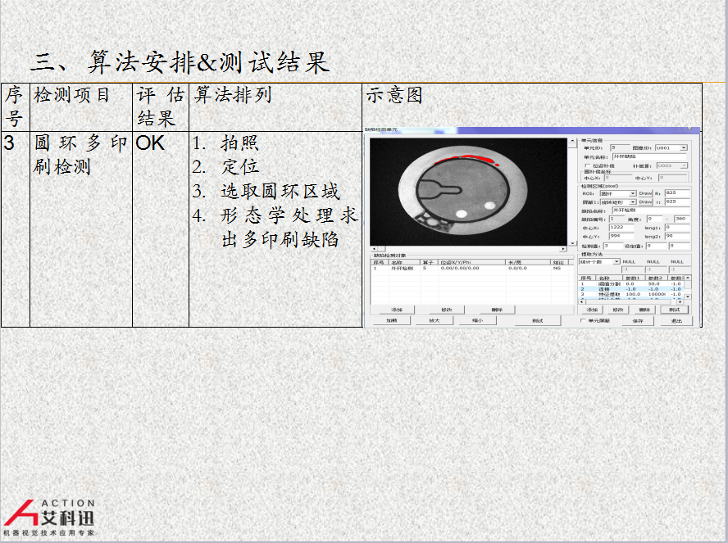The height and width of the screenshot is (543, 728).
Task: Click the algorithm list horizontal scroll right arrow
Action: click(x=680, y=301)
